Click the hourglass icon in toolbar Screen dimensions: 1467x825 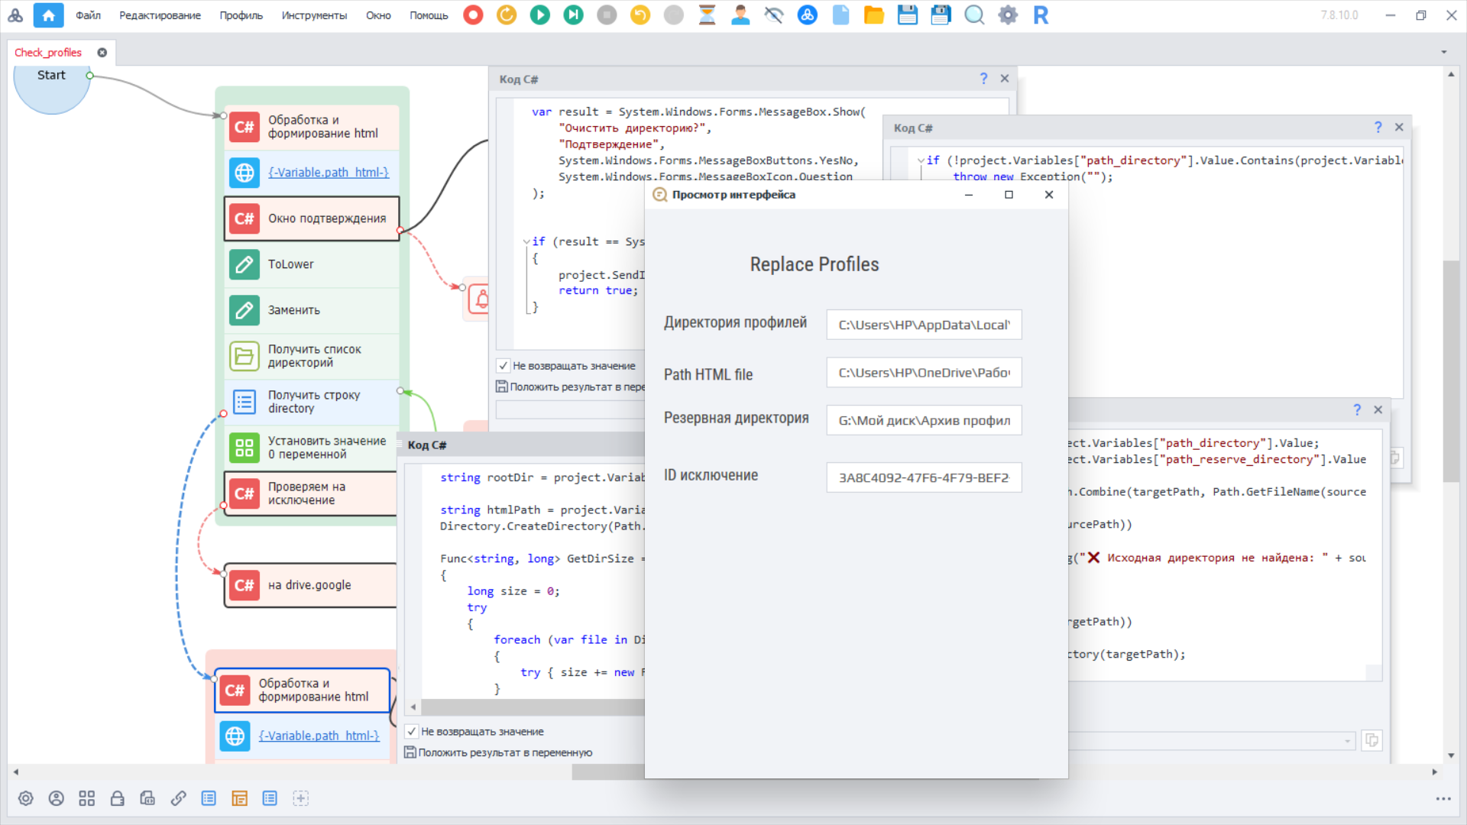[x=707, y=15]
